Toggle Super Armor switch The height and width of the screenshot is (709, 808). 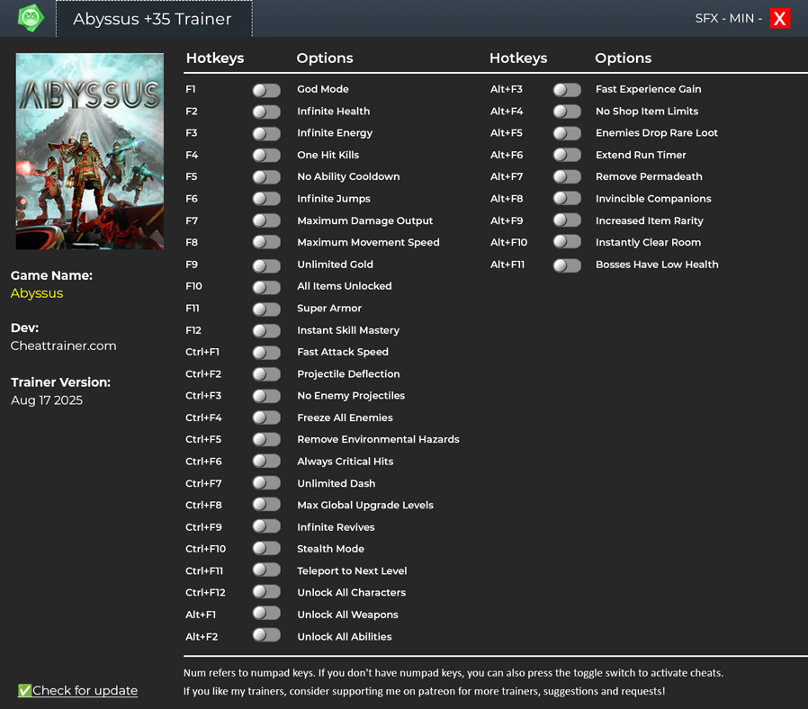pos(266,310)
